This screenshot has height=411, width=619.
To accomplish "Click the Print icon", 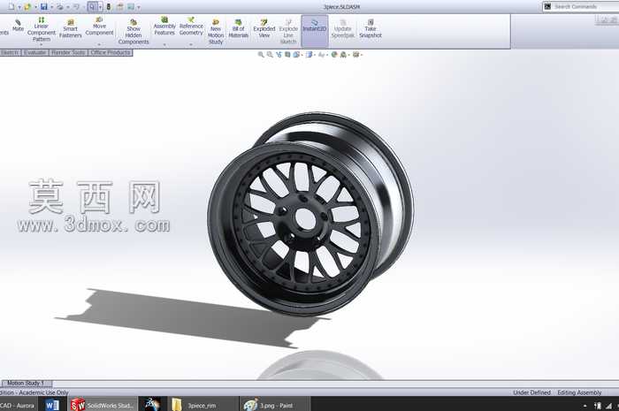I will (x=60, y=7).
